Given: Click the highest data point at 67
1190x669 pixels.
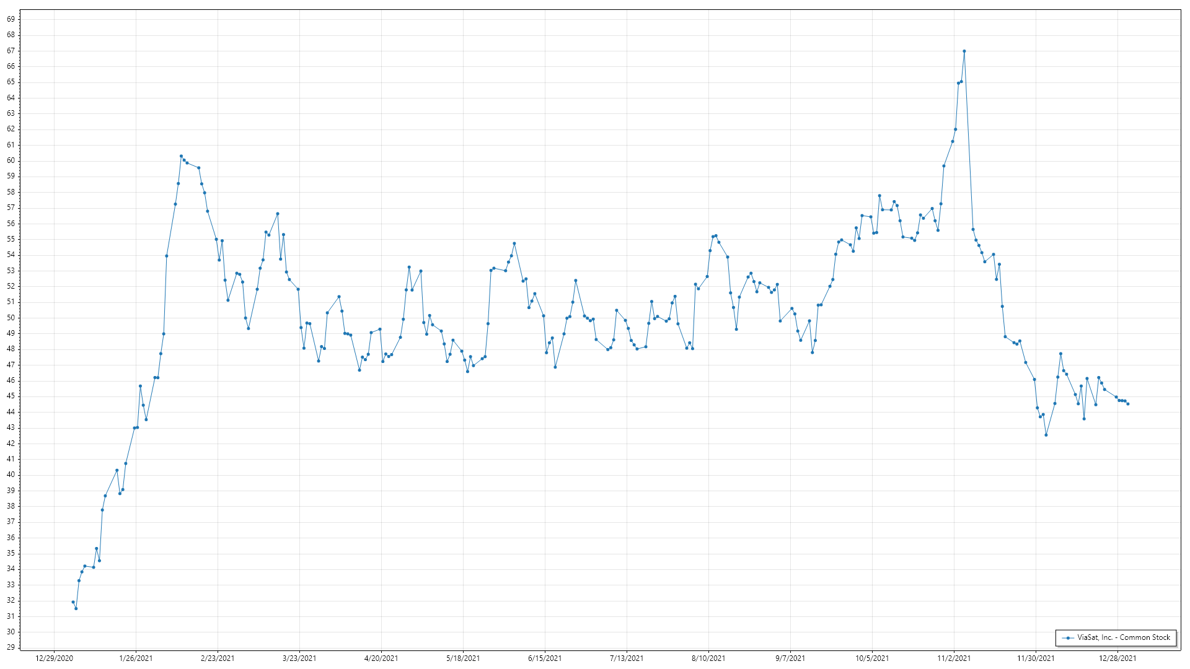Looking at the screenshot, I should (x=964, y=51).
